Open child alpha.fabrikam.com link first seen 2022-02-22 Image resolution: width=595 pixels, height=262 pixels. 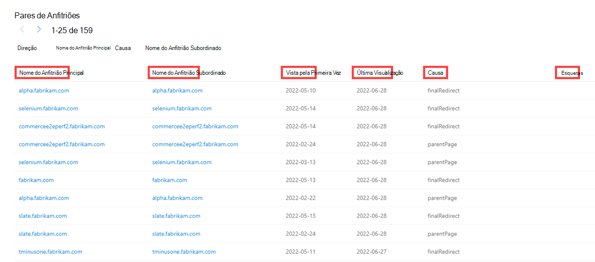[x=178, y=198]
